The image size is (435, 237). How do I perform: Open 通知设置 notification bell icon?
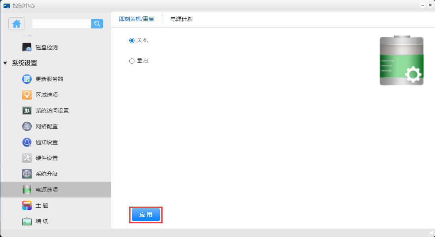27,142
